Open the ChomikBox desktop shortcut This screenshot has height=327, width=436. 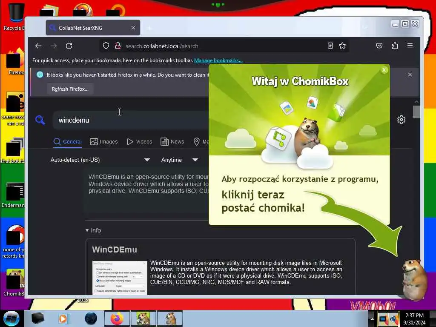[x=14, y=282]
